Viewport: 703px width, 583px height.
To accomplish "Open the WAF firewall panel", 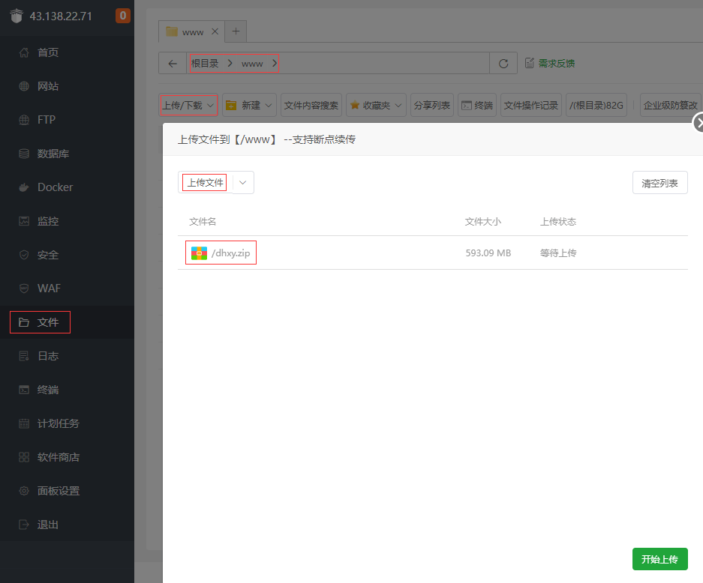I will click(47, 288).
